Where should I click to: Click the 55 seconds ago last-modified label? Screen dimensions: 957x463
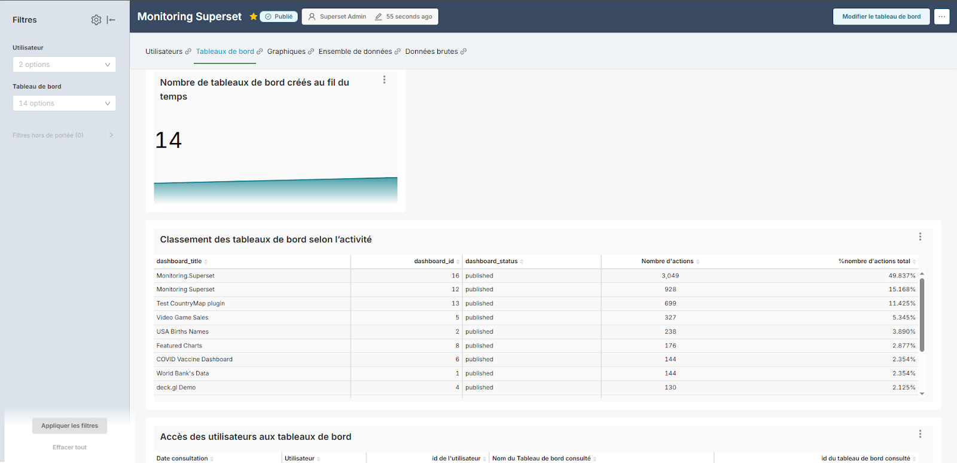(x=404, y=17)
